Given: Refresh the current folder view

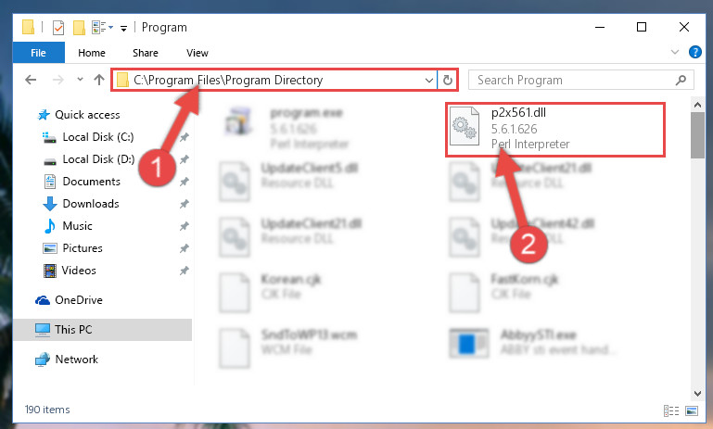Looking at the screenshot, I should pyautogui.click(x=448, y=81).
